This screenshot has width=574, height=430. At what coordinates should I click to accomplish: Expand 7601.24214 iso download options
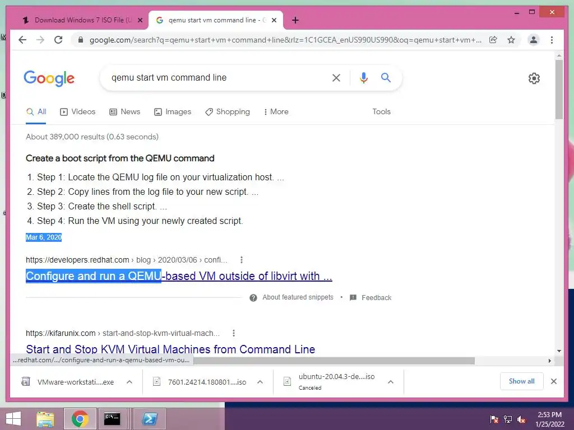click(260, 382)
